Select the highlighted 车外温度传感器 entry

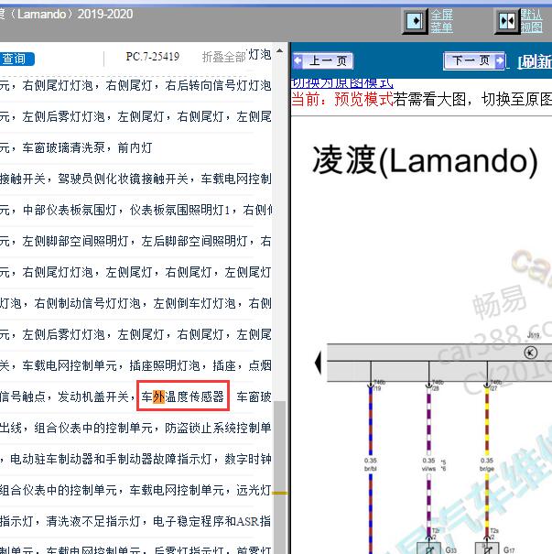pyautogui.click(x=183, y=396)
